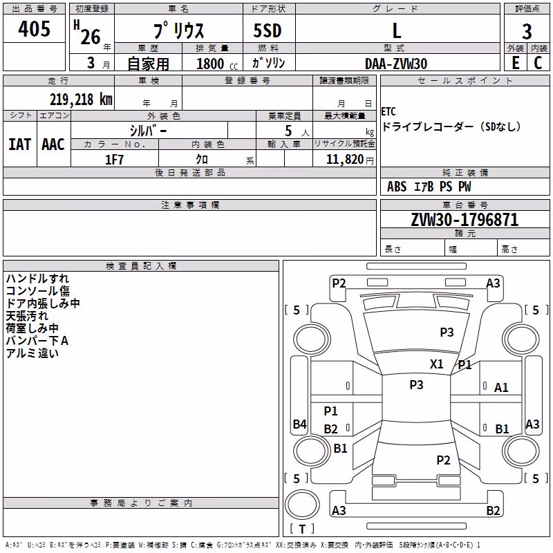Click the P3 mark on the hood
Screen dimensions: 553x553
447,332
